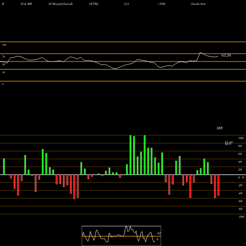Click the RSI line peak before 62.26

point(200,53)
